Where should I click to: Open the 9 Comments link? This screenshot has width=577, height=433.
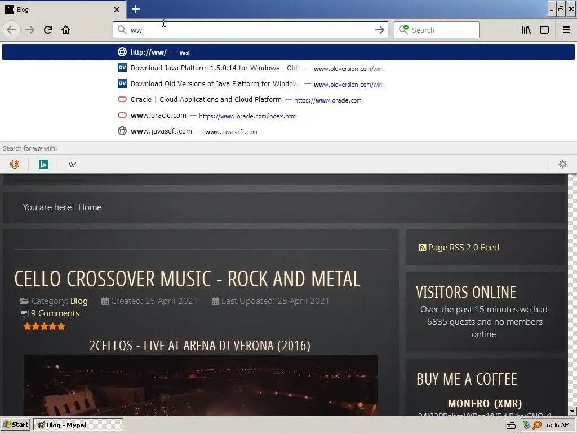(55, 313)
